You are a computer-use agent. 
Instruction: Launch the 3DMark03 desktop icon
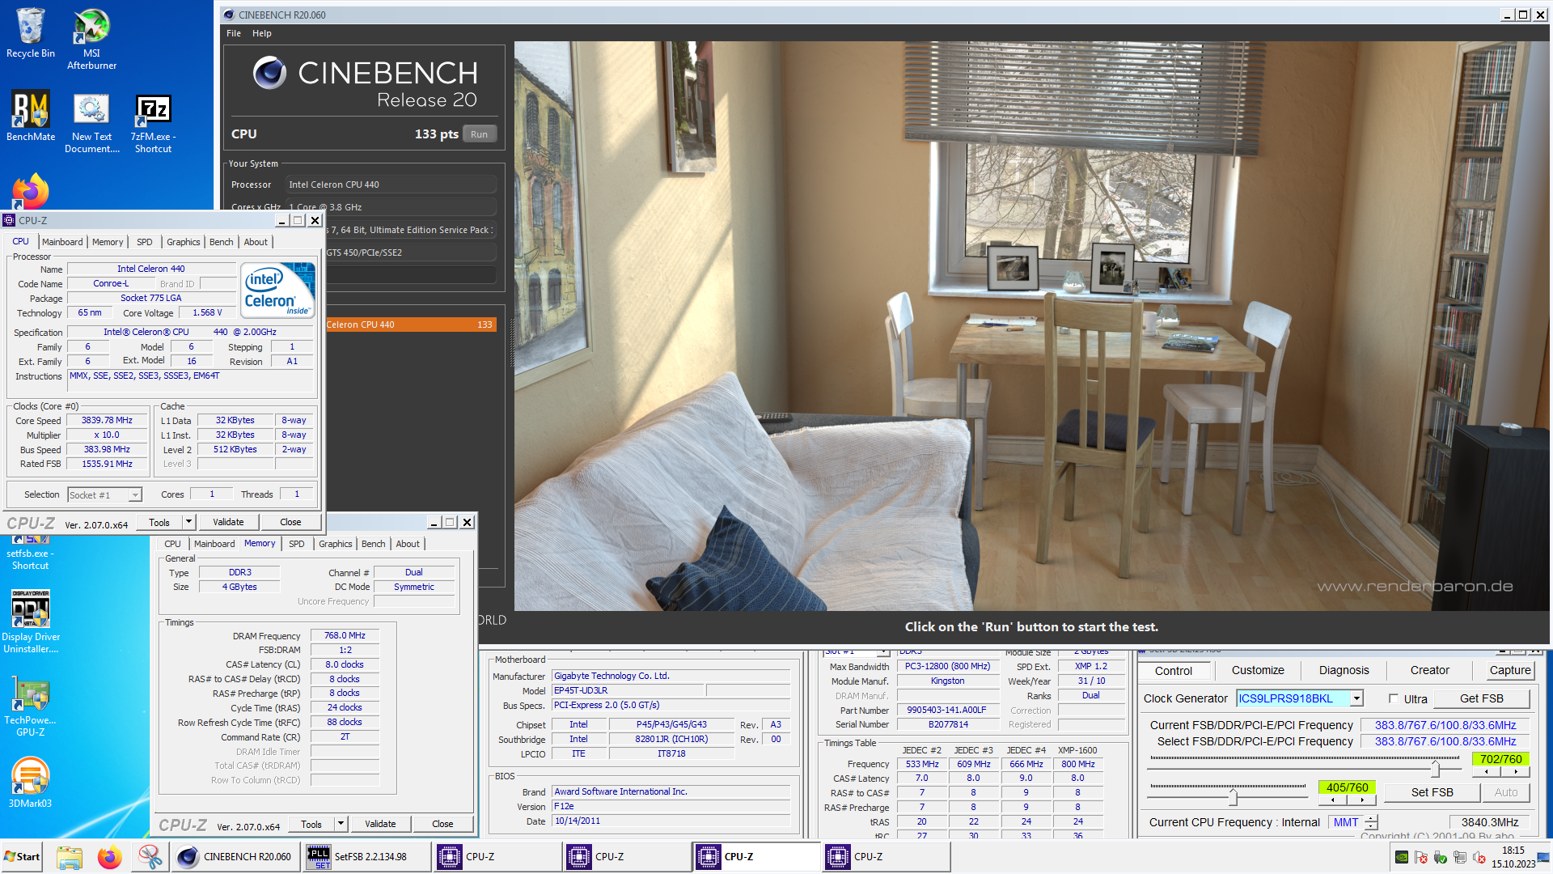30,782
